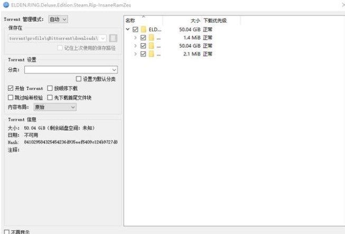The width and height of the screenshot is (345, 234).
Task: Click the 大小: 50.04 GiB info text
Action: click(51, 128)
